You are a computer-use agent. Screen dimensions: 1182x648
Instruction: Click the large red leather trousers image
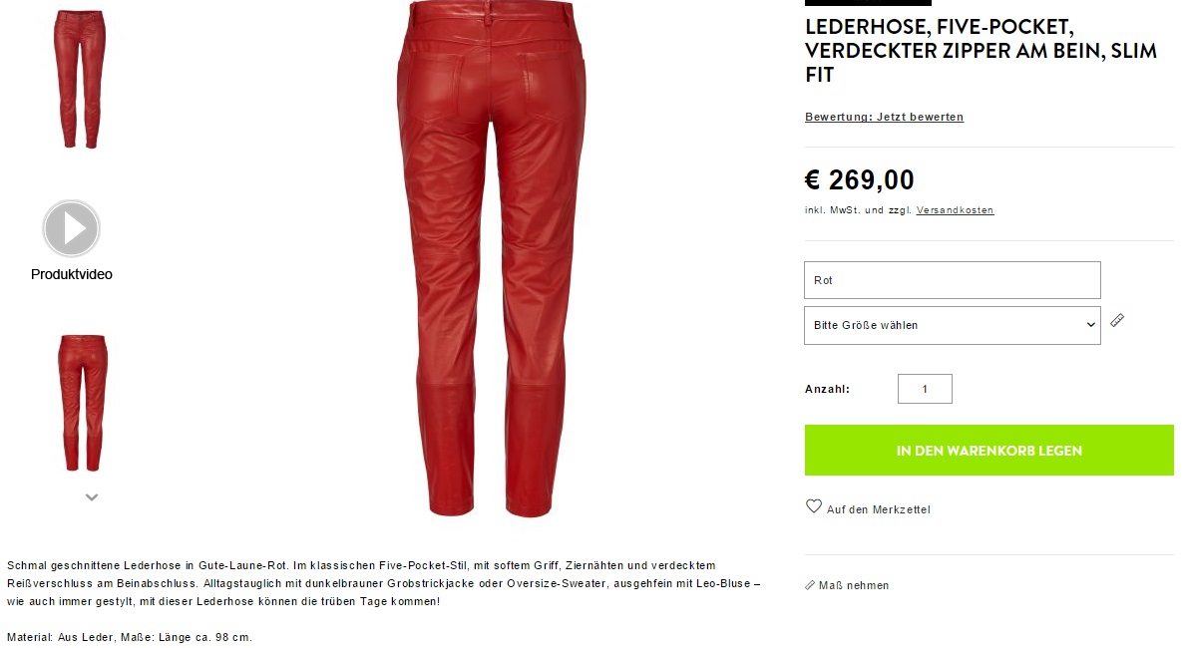pos(492,258)
